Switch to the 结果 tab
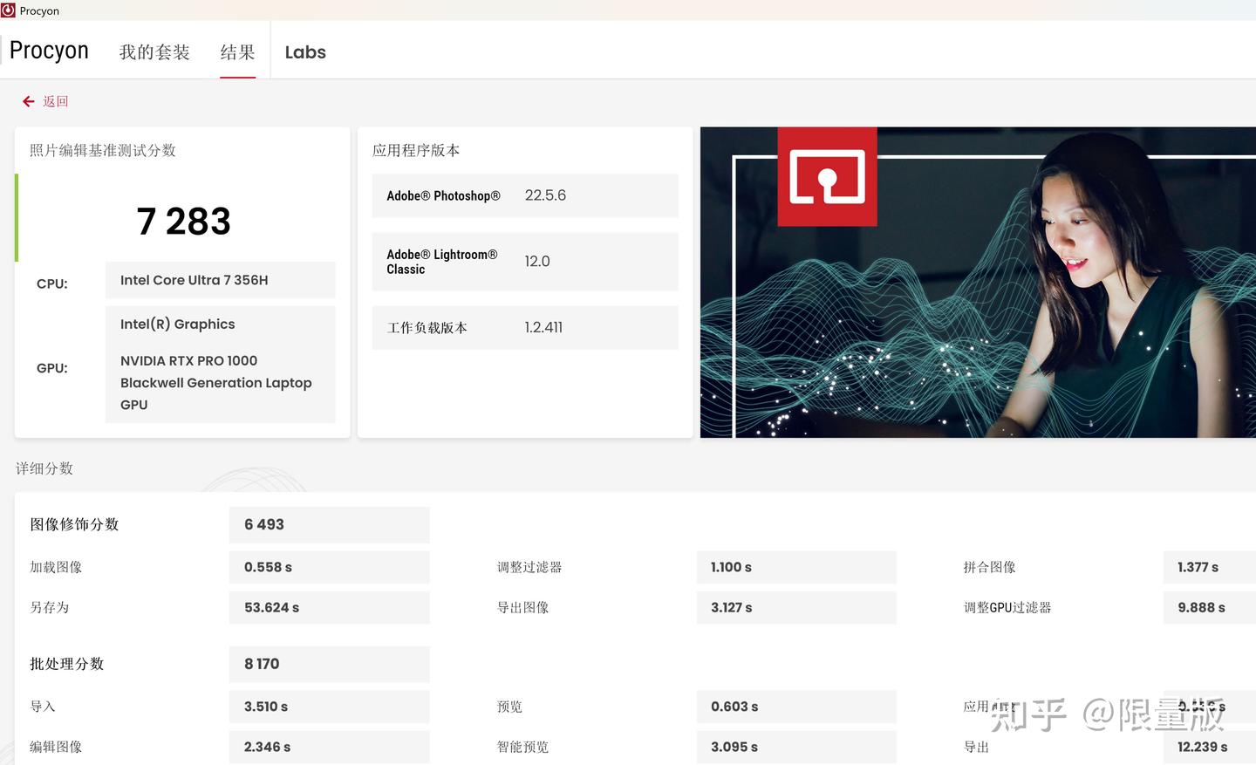The height and width of the screenshot is (765, 1256). pyautogui.click(x=237, y=52)
